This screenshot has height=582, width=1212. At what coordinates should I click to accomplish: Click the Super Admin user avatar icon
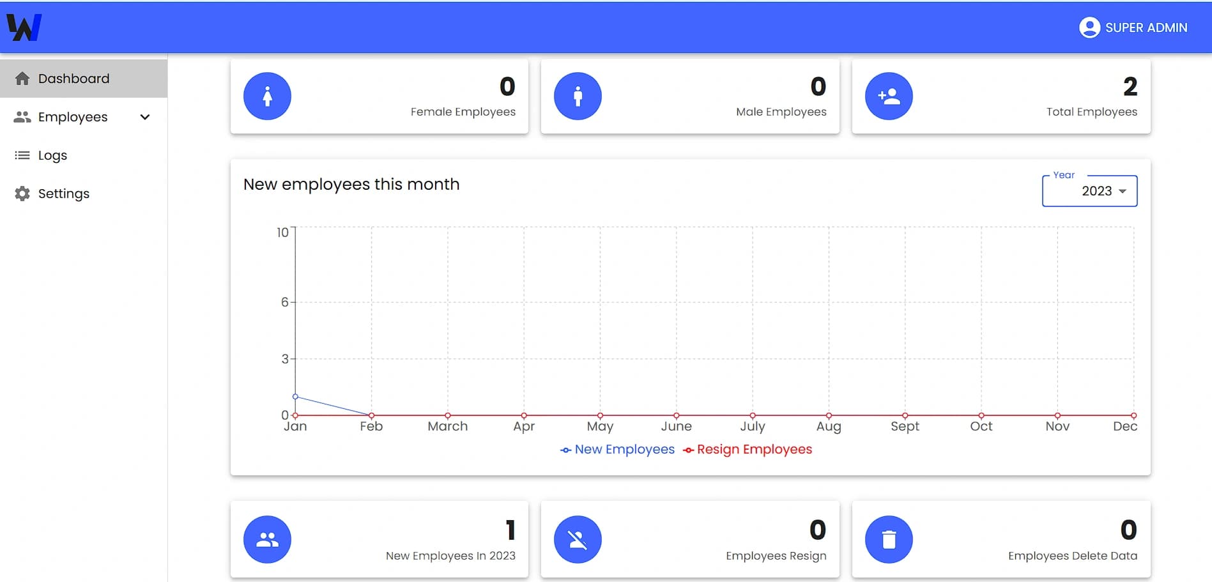click(x=1089, y=27)
